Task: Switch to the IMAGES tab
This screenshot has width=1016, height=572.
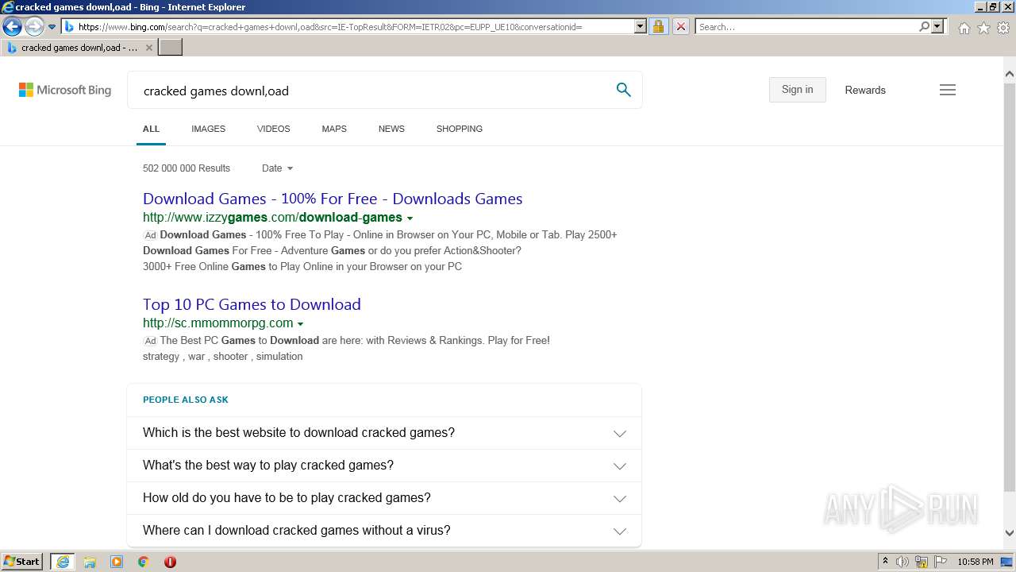Action: pyautogui.click(x=208, y=129)
